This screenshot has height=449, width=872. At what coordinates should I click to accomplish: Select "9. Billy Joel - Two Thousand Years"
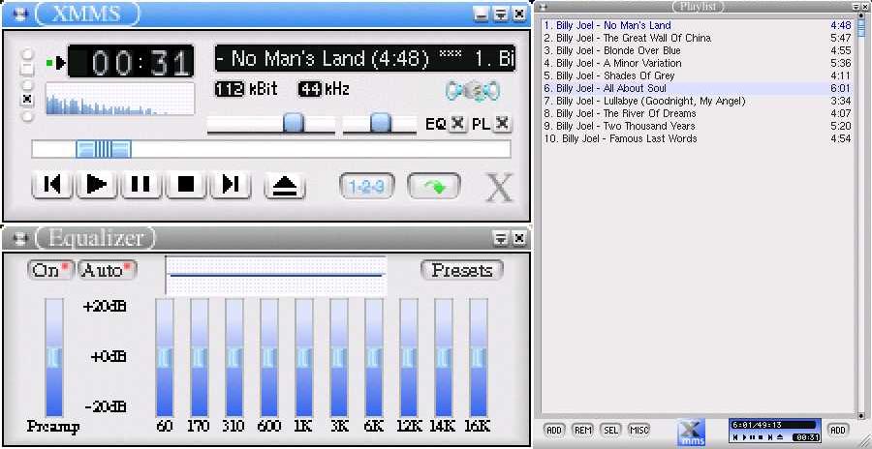698,126
